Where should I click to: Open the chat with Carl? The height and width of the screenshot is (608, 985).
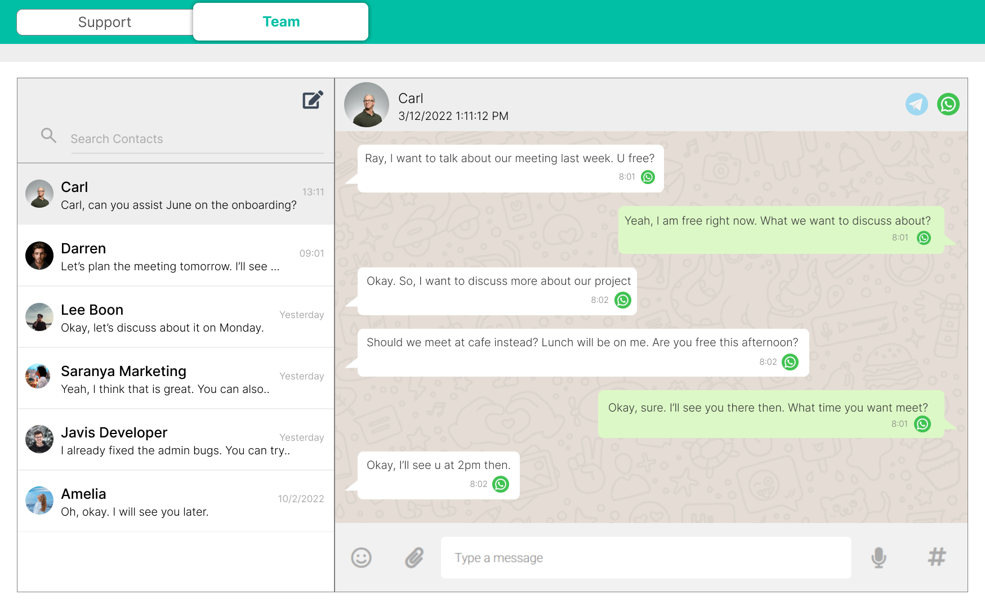point(176,194)
